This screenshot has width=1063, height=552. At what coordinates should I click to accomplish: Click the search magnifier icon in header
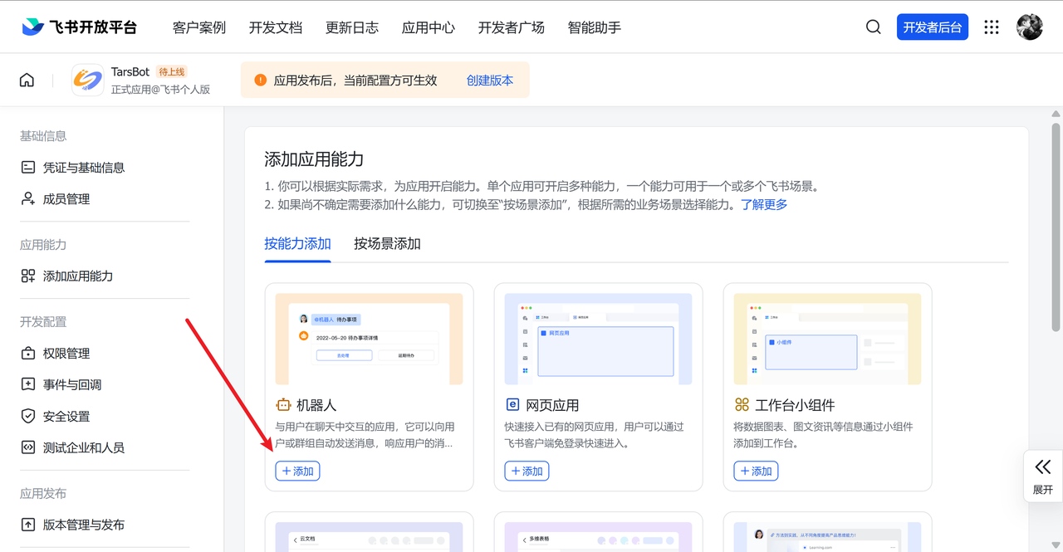(x=873, y=27)
